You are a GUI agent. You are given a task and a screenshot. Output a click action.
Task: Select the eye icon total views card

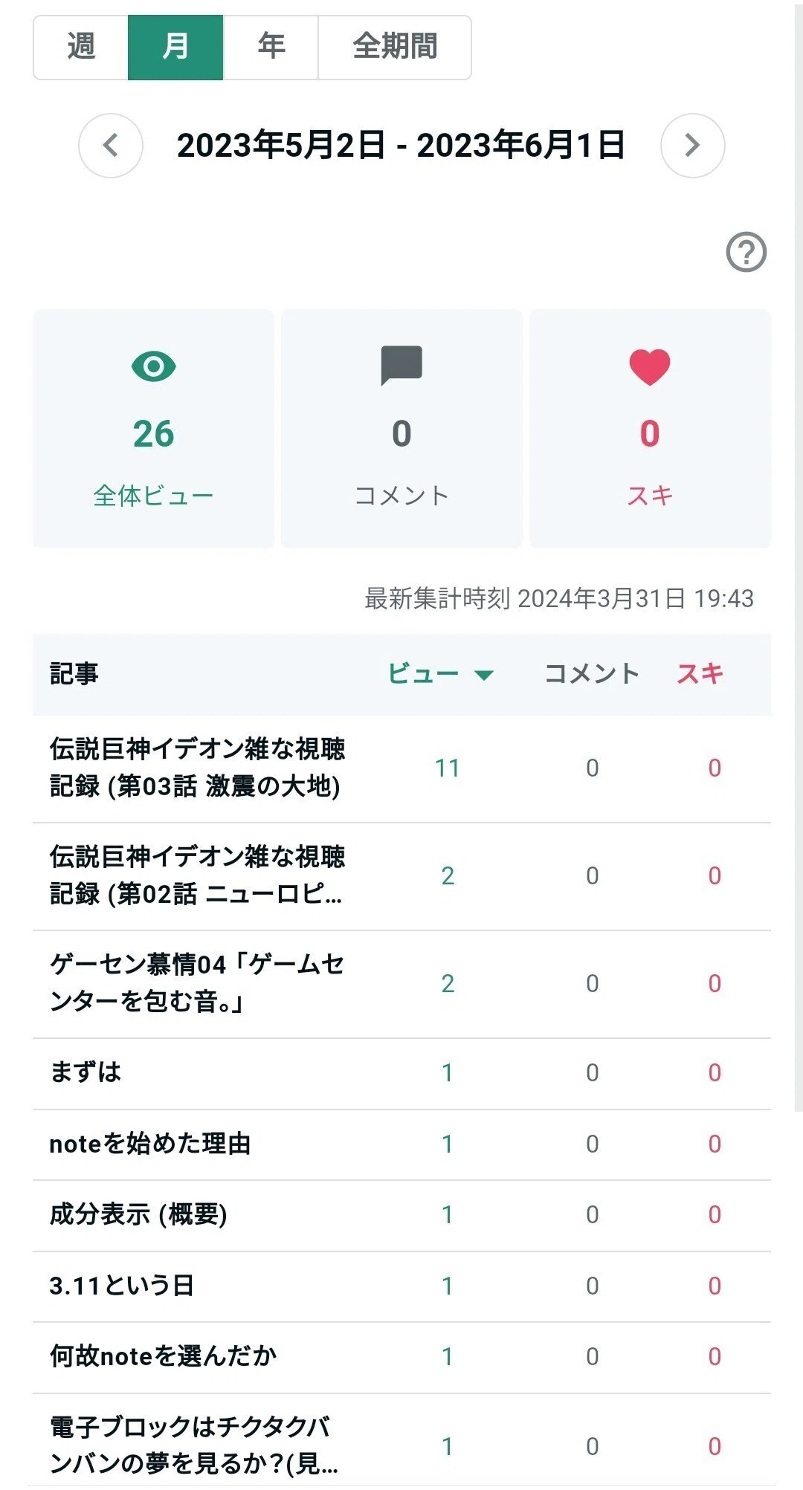pos(153,429)
